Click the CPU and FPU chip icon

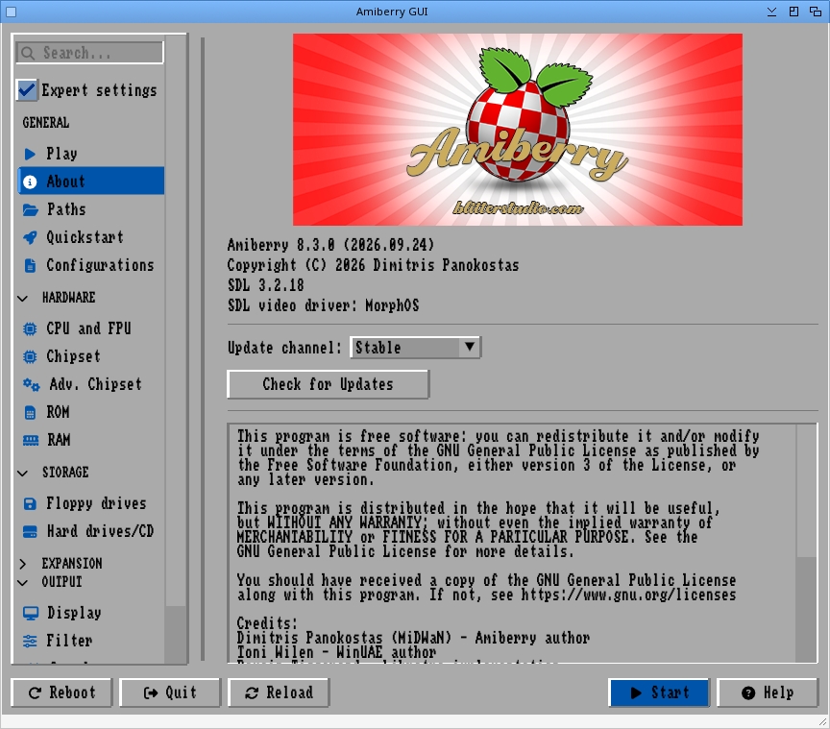(30, 328)
